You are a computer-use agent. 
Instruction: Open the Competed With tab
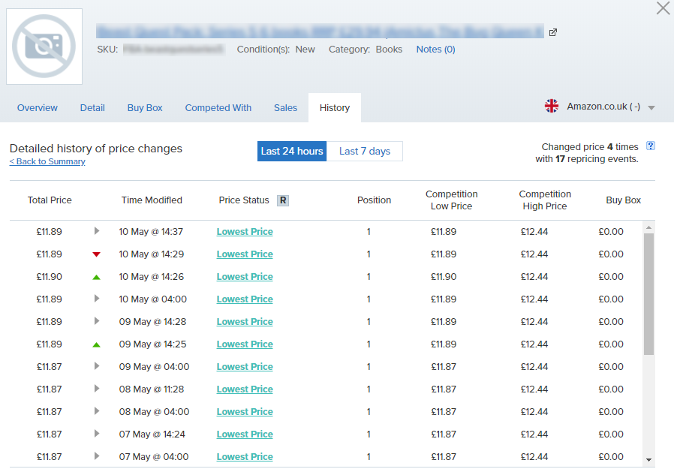[x=218, y=107]
